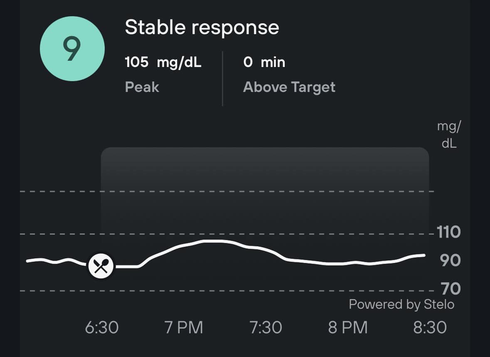Open the Peak glucose reading details

click(x=142, y=87)
